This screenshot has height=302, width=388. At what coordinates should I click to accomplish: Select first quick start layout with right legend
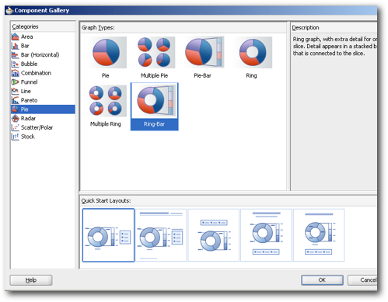click(108, 235)
